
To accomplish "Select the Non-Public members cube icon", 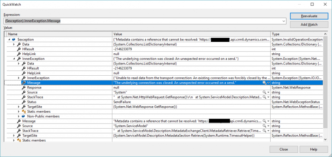I will (x=23, y=116).
